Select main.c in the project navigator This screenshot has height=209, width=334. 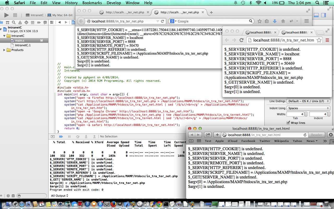click(x=24, y=40)
